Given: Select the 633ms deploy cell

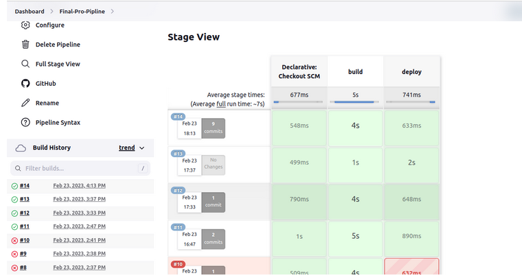Looking at the screenshot, I should pyautogui.click(x=411, y=128).
